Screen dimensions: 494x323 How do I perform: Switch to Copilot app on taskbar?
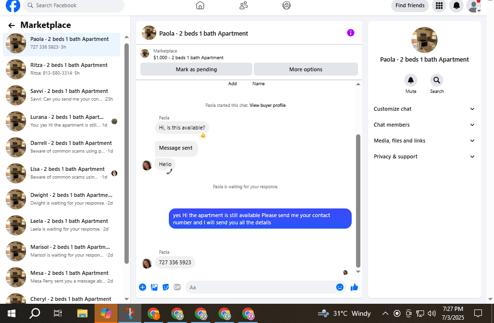pyautogui.click(x=106, y=313)
